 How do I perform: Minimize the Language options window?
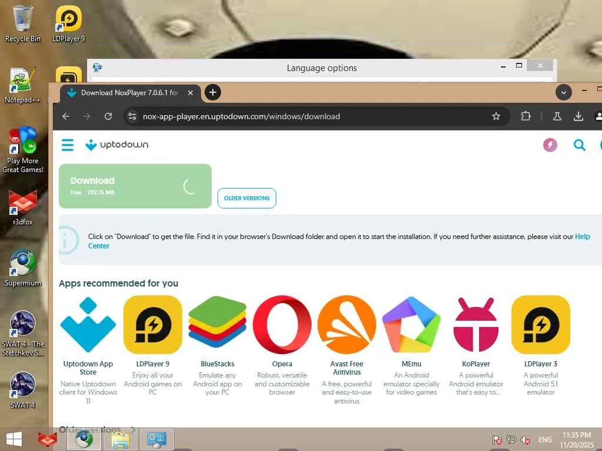[503, 67]
